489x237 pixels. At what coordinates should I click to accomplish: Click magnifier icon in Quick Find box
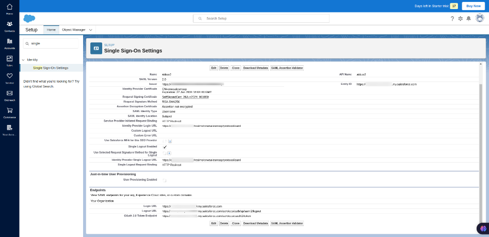[x=27, y=43]
